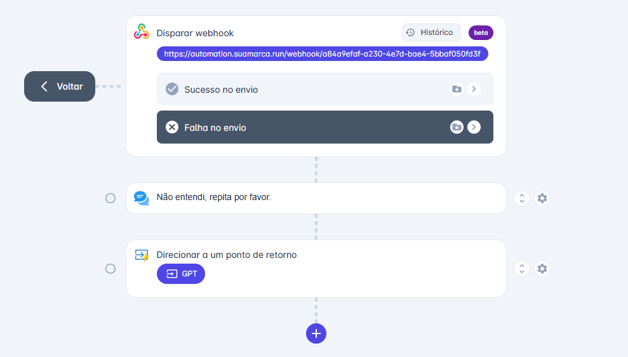The image size is (628, 357).
Task: Click the return point redirect icon
Action: pyautogui.click(x=141, y=255)
